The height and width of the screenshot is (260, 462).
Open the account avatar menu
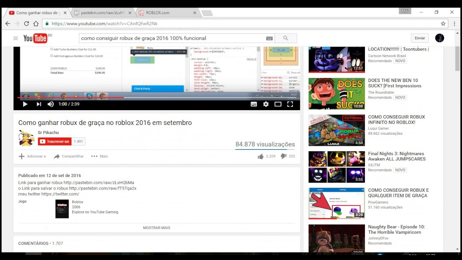tap(440, 38)
